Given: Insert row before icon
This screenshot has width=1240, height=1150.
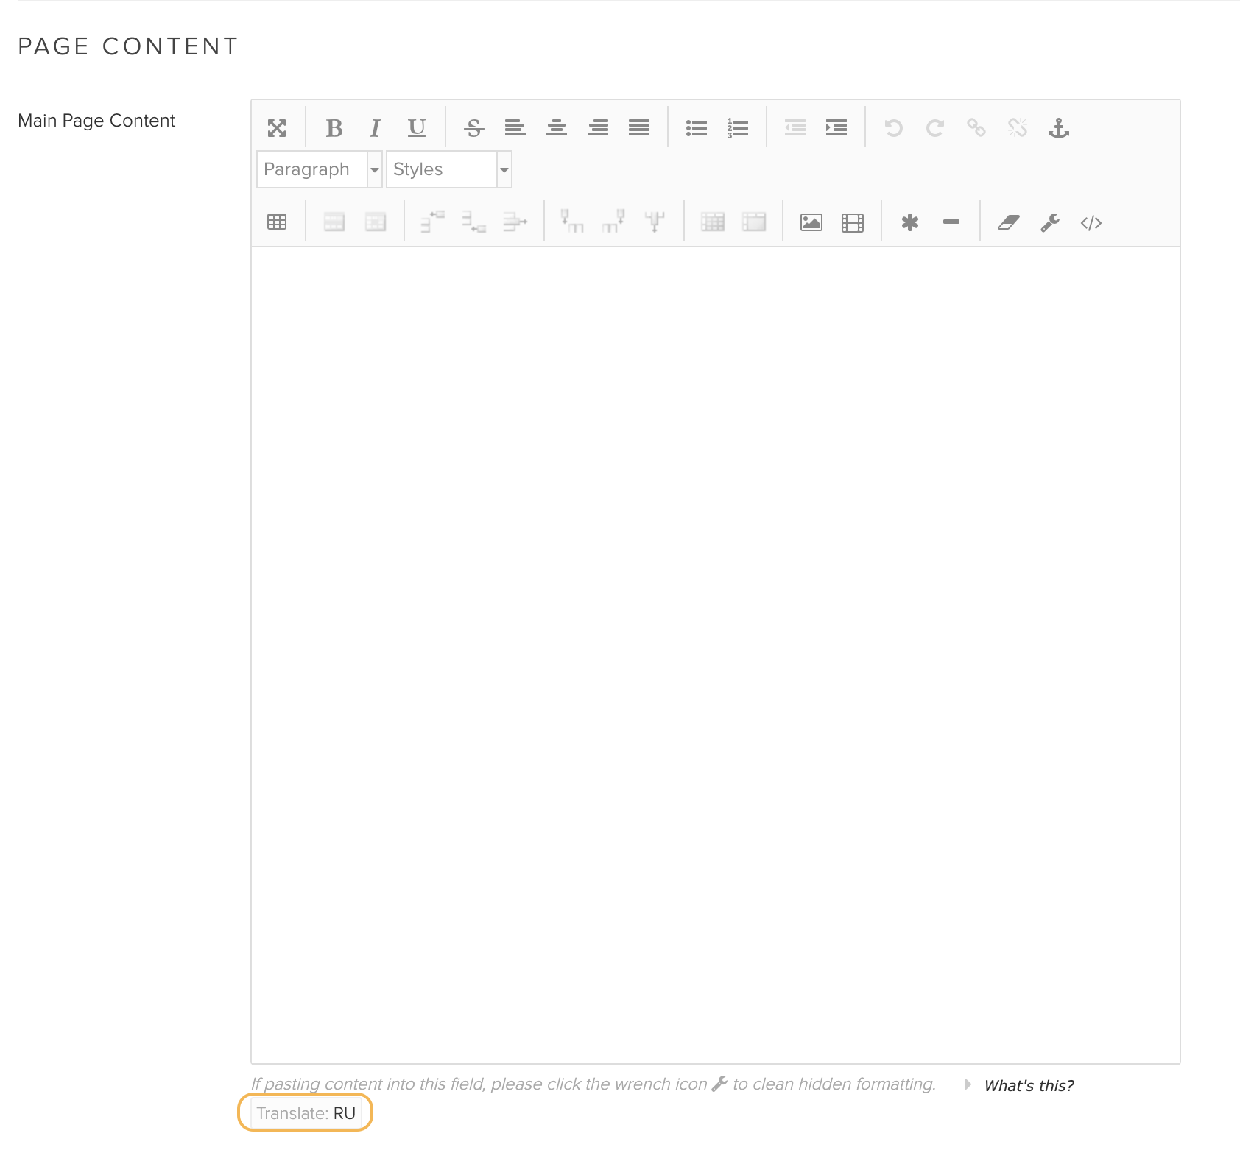Looking at the screenshot, I should click(x=433, y=222).
